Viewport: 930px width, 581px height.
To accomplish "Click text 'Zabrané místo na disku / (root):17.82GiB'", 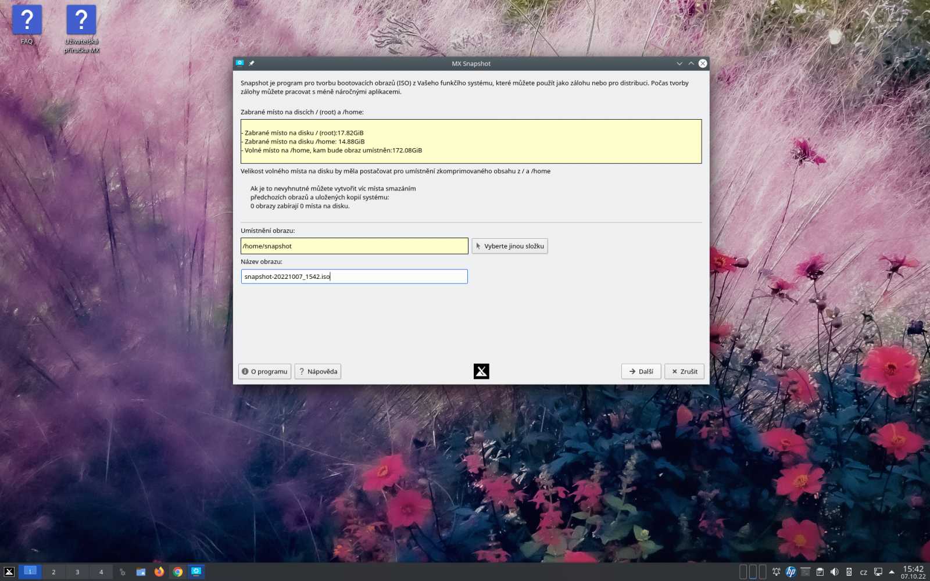I will [303, 133].
